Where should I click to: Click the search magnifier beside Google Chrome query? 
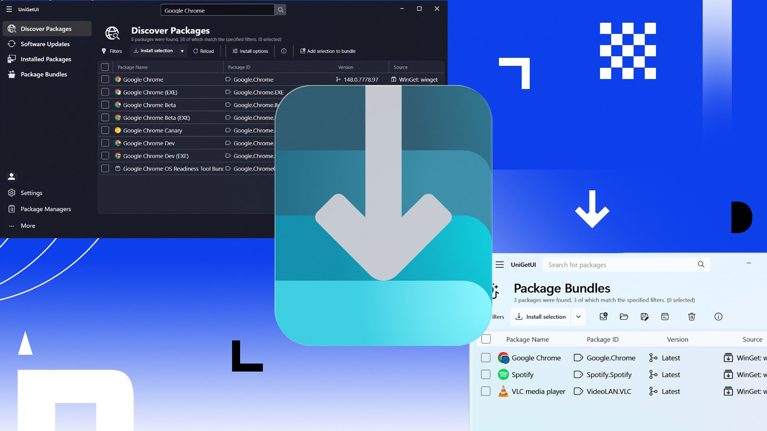pos(280,10)
